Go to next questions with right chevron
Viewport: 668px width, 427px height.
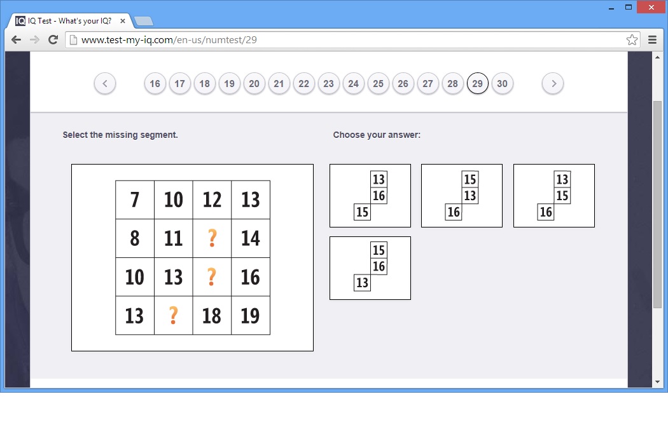[553, 83]
